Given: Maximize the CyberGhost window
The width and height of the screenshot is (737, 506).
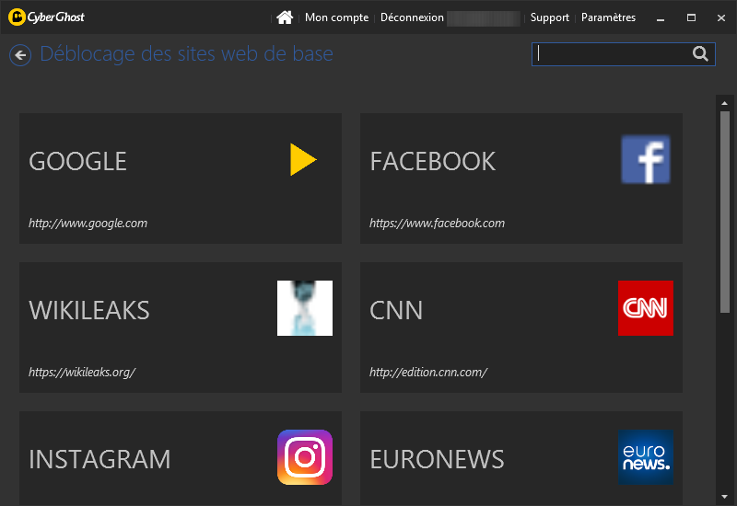Looking at the screenshot, I should click(691, 17).
